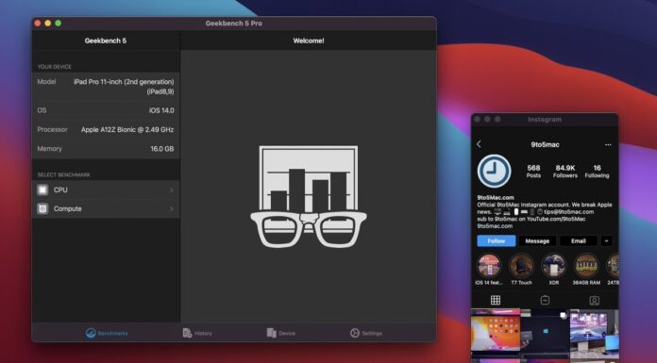Switch to the History tab
This screenshot has width=657, height=363.
pyautogui.click(x=197, y=333)
